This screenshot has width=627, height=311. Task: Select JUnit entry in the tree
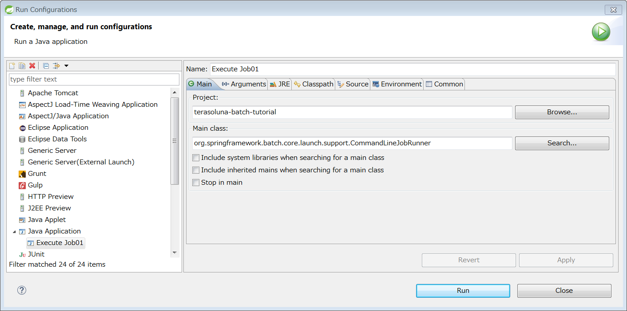point(36,254)
